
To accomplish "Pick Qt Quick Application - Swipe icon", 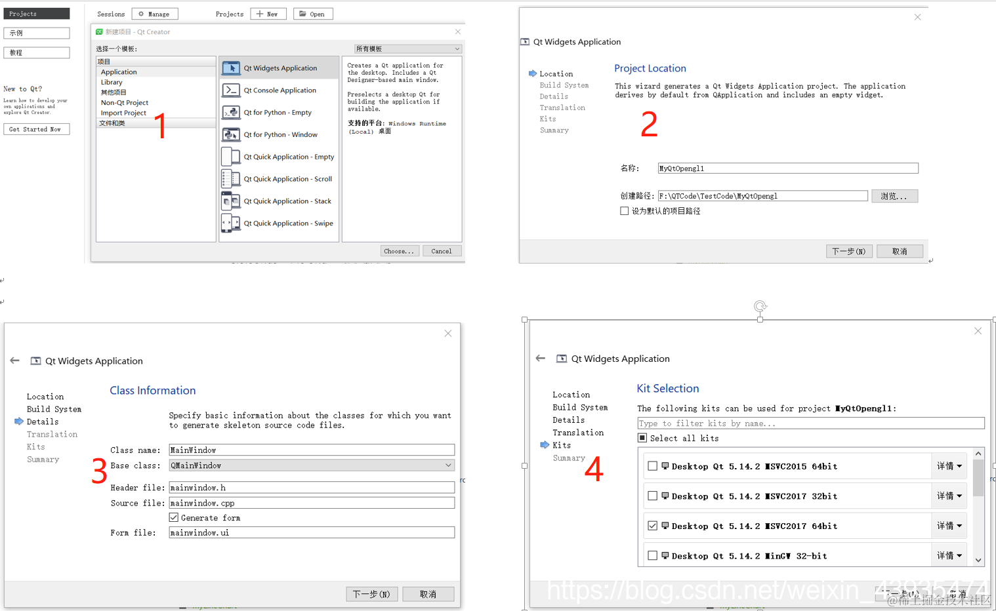I will [231, 224].
